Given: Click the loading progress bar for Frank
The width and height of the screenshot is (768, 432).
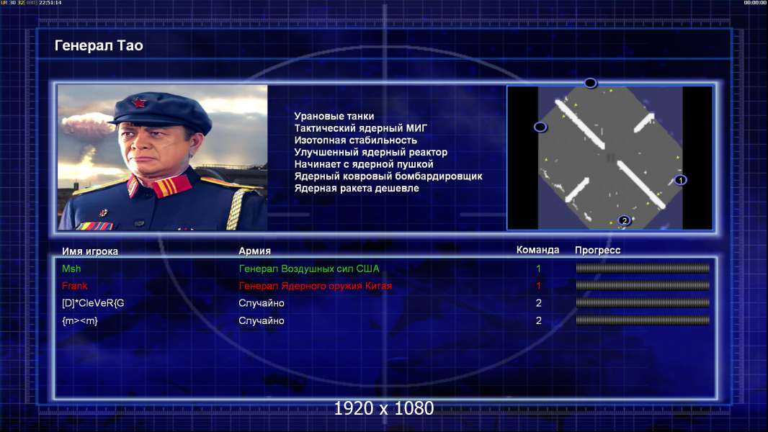Looking at the screenshot, I should pos(643,285).
